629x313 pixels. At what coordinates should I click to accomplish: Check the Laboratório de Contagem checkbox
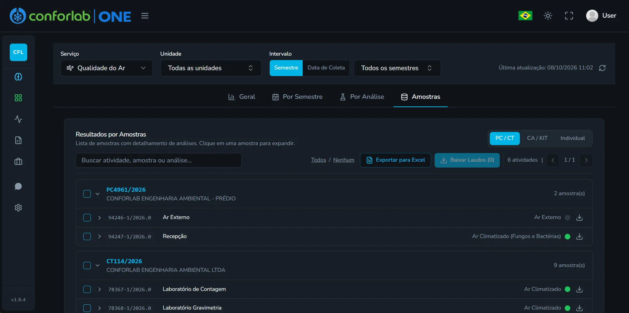point(87,290)
